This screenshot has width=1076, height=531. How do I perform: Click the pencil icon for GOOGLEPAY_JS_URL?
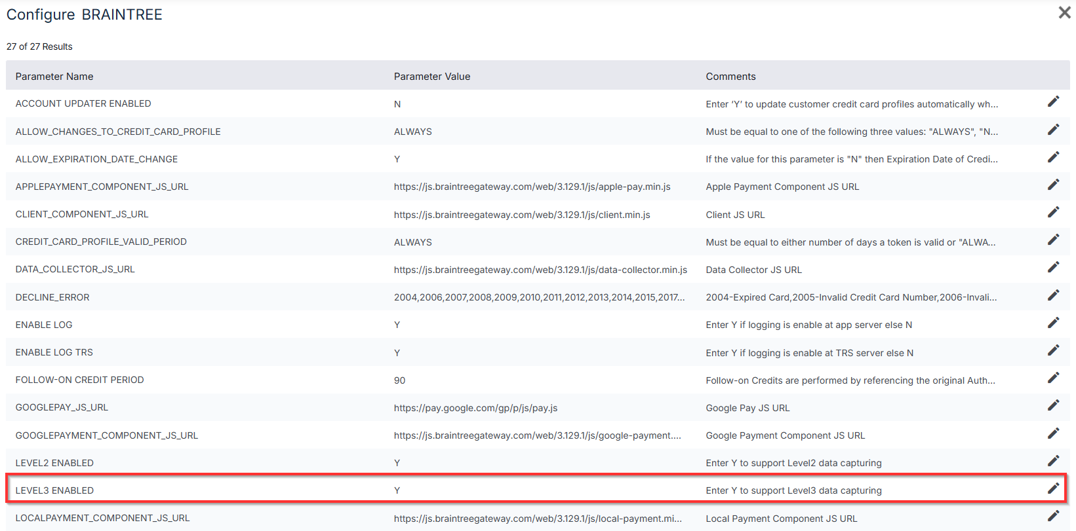coord(1053,405)
